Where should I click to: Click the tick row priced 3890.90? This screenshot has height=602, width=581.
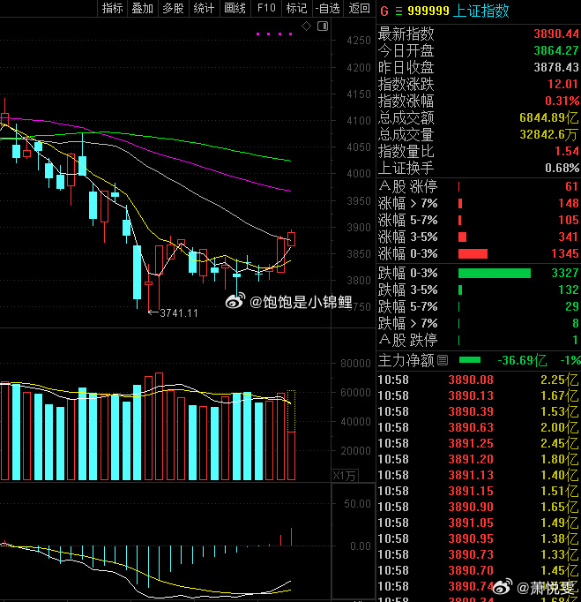478,507
